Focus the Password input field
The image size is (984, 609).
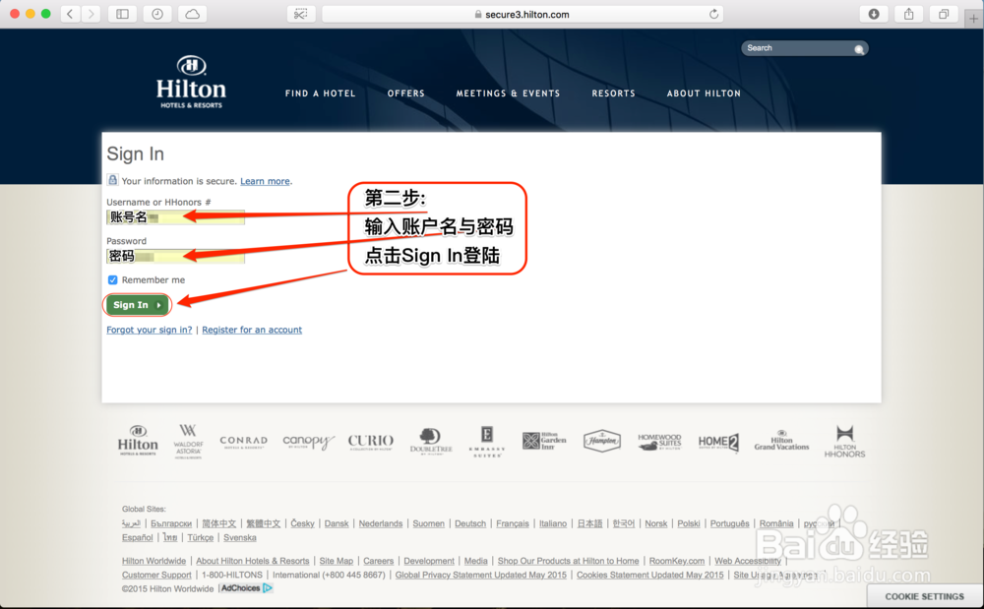(x=176, y=256)
